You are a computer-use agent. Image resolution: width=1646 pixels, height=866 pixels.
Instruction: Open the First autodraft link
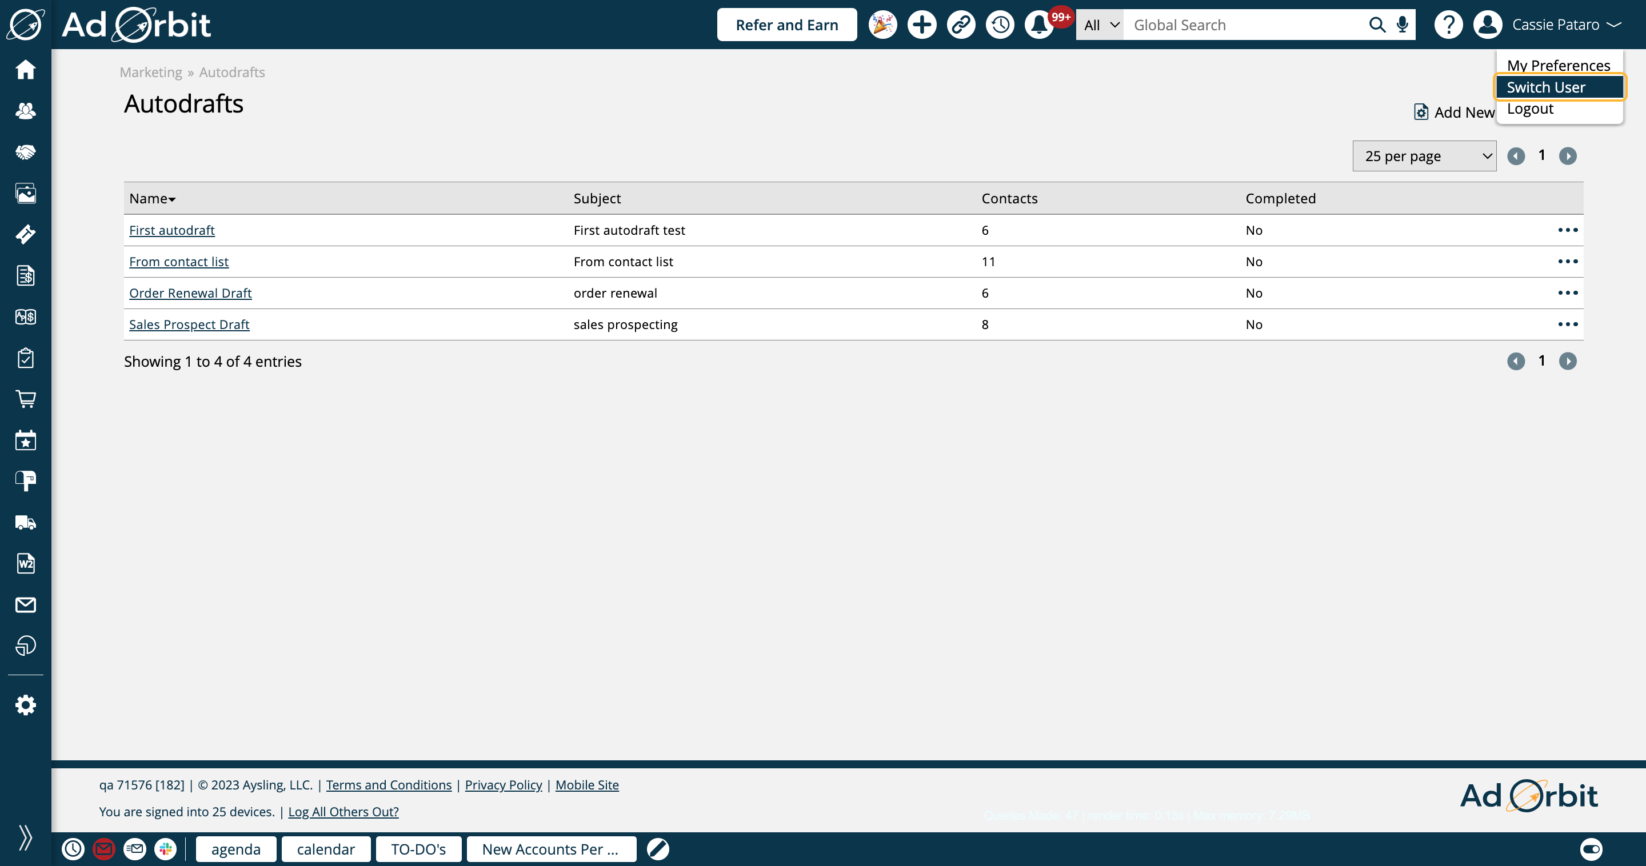[172, 230]
